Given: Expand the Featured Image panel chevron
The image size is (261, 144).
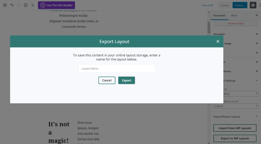Looking at the screenshot, I should [257, 43].
